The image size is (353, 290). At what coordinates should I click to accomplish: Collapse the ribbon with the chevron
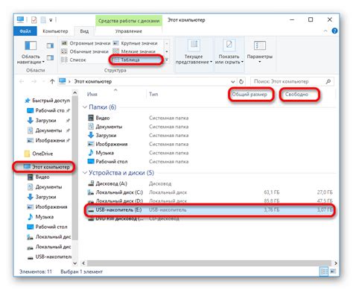point(325,31)
